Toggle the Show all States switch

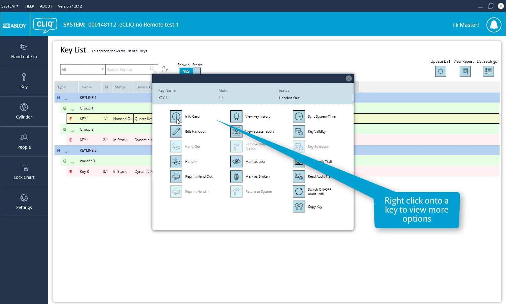click(x=190, y=71)
